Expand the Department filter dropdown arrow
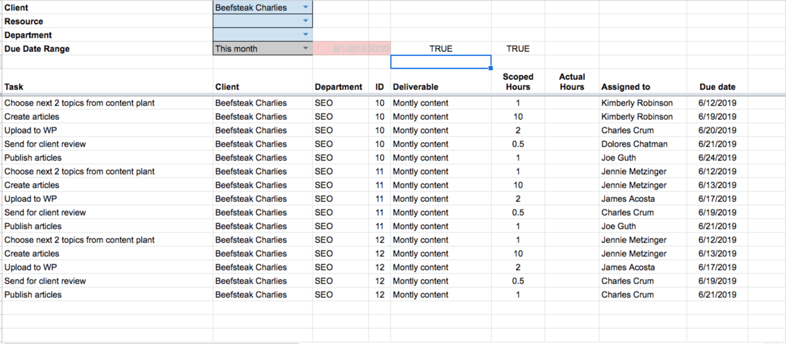The height and width of the screenshot is (344, 786). [306, 35]
